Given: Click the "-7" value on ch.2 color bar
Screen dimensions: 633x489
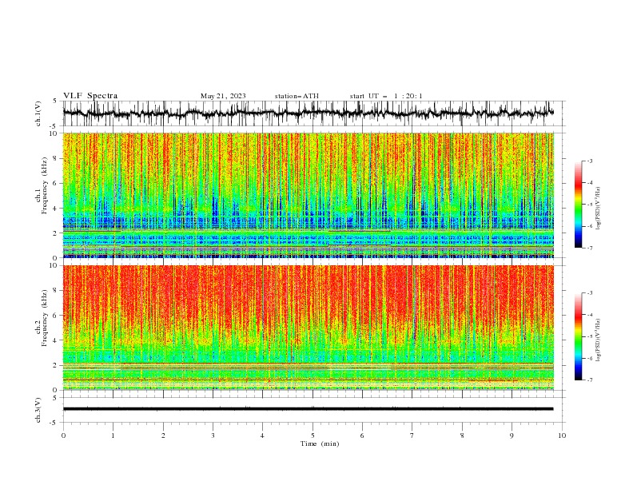Looking at the screenshot, I should 589,380.
